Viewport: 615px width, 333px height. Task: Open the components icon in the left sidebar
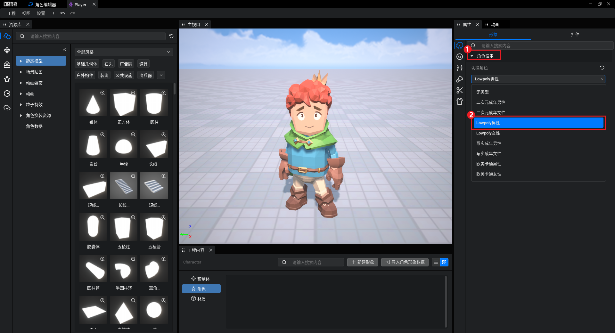tap(7, 50)
